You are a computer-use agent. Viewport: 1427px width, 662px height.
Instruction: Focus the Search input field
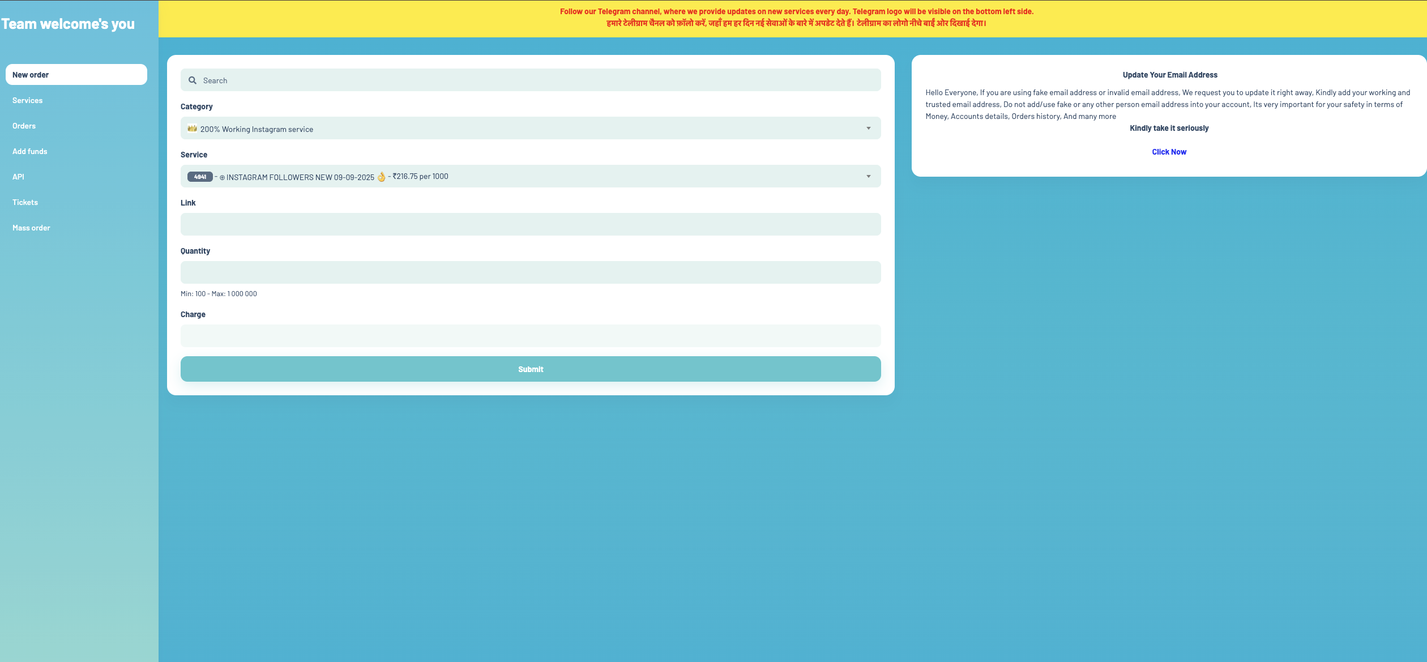pos(538,80)
